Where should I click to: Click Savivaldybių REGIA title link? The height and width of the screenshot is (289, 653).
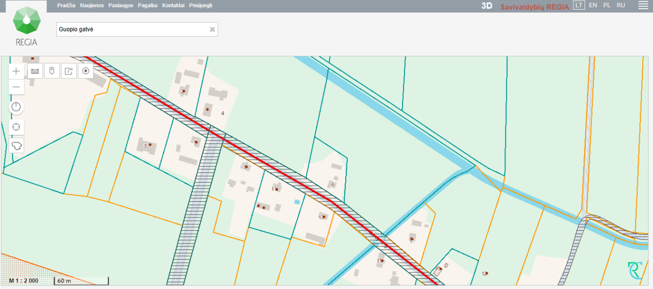(534, 7)
